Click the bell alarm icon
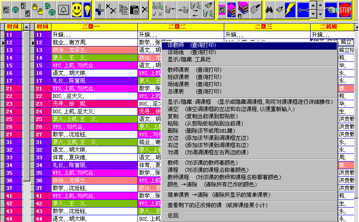 [63, 9]
